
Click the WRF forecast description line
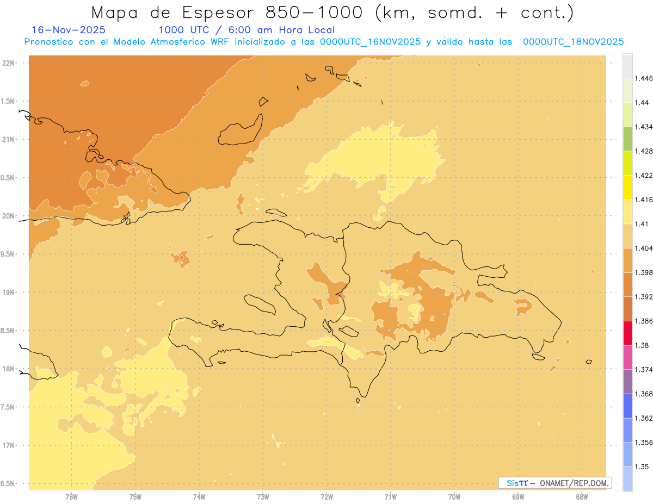point(324,42)
